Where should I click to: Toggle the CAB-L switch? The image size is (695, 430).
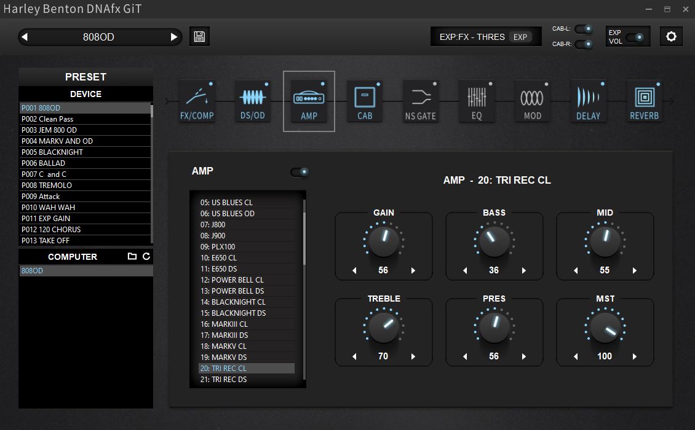[x=584, y=29]
